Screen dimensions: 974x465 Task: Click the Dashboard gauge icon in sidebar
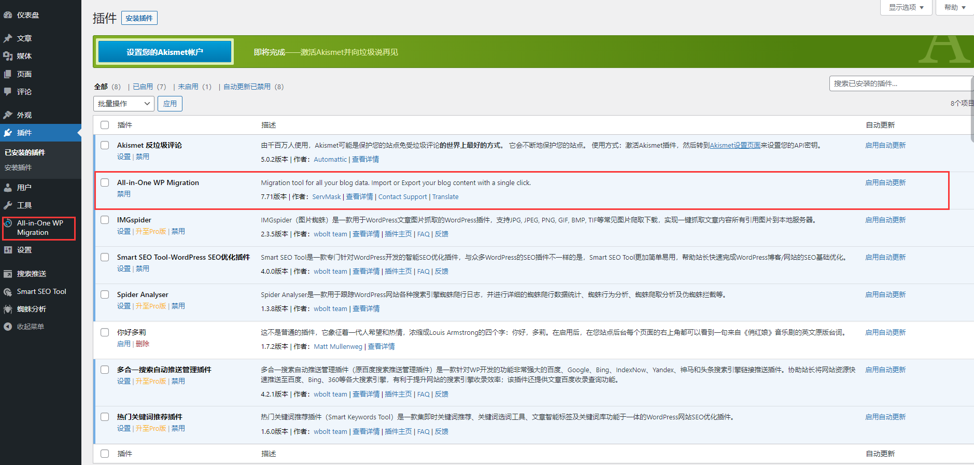pos(8,15)
